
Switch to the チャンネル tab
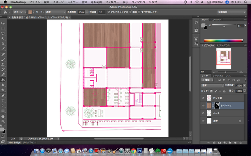(x=218, y=76)
